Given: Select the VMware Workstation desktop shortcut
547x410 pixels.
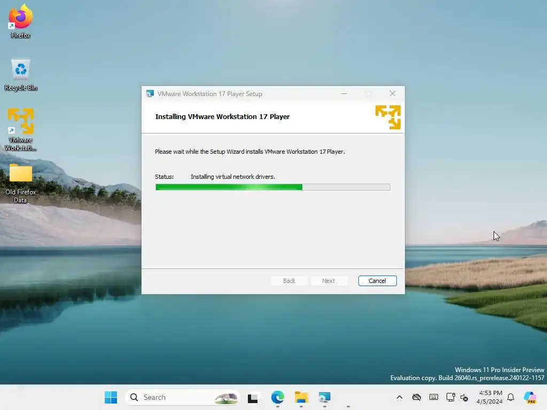Looking at the screenshot, I should tap(21, 129).
